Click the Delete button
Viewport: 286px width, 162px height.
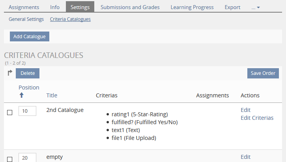[28, 73]
